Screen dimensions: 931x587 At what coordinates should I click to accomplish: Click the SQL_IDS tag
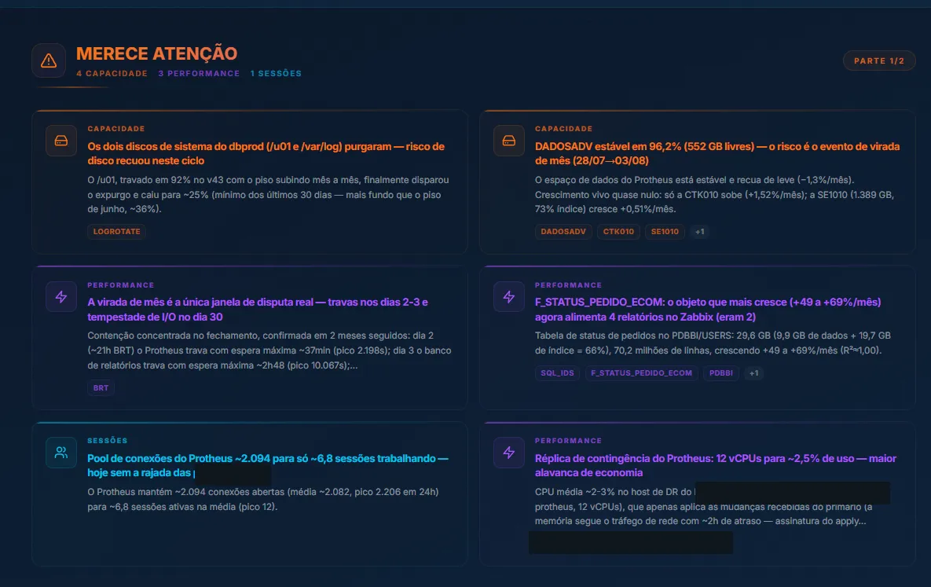coord(558,373)
